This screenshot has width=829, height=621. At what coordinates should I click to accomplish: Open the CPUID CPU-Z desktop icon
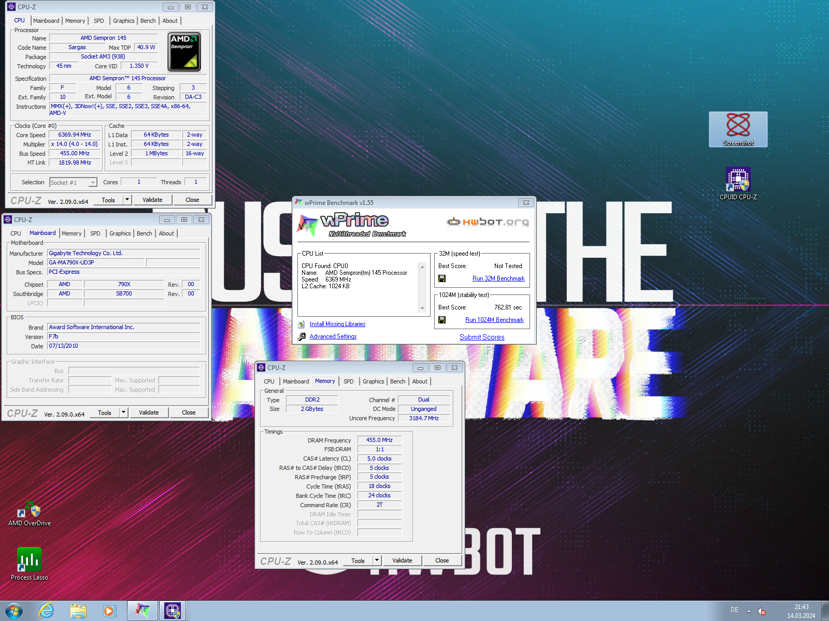[x=738, y=184]
